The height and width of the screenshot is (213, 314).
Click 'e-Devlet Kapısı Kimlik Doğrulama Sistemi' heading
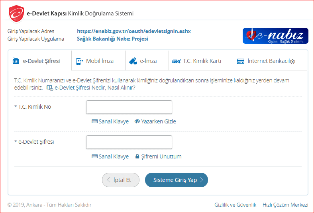(80, 14)
